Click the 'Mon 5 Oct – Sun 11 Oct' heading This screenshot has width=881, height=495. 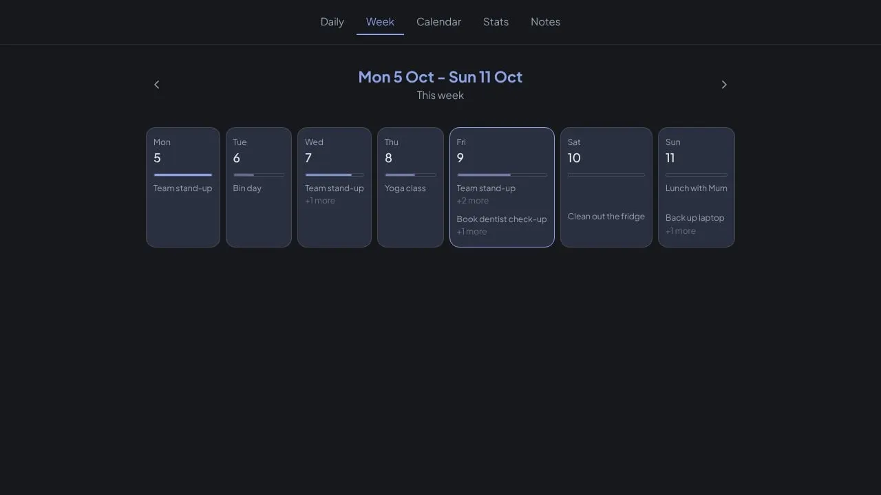440,77
